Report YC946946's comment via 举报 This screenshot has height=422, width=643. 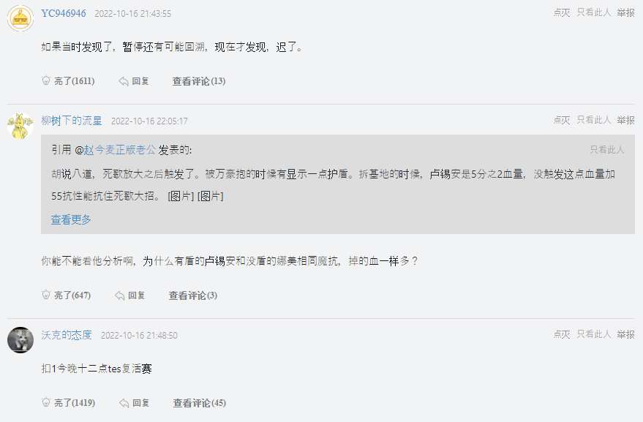625,12
